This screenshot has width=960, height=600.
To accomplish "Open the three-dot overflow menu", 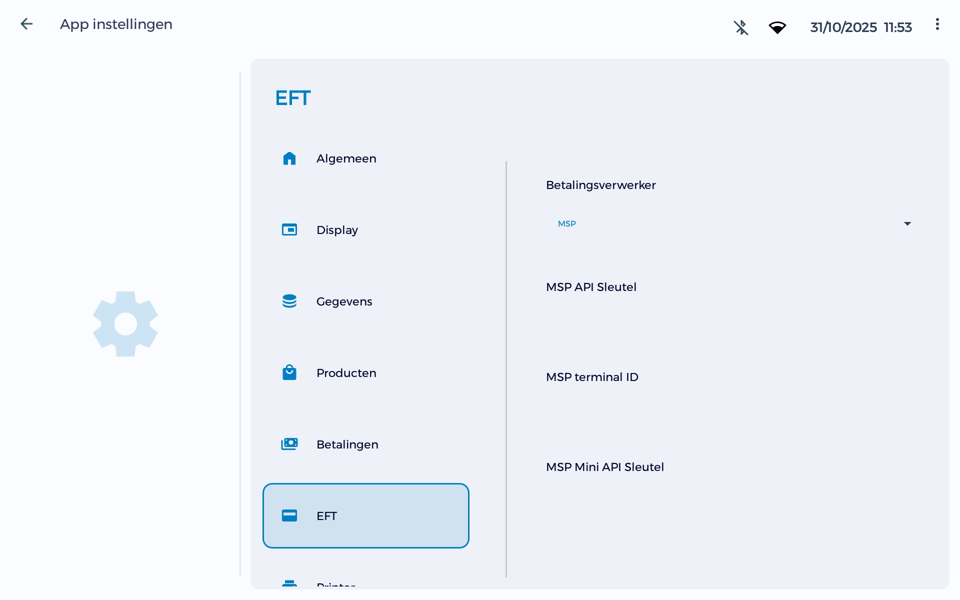I will tap(937, 24).
